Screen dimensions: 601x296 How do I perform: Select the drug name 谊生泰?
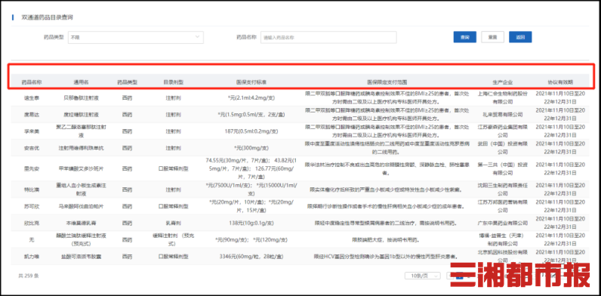coord(32,98)
